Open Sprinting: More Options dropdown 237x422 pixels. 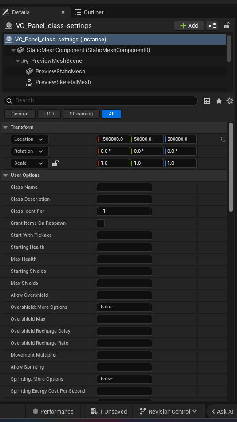(124, 379)
